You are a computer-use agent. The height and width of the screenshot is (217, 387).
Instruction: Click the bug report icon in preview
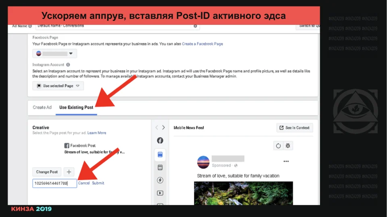(x=288, y=145)
